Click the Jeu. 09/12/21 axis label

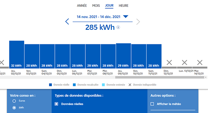point(123,72)
